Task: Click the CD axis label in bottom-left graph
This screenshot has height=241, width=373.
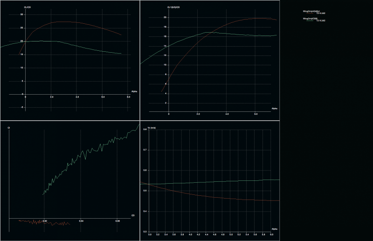Action: click(133, 215)
